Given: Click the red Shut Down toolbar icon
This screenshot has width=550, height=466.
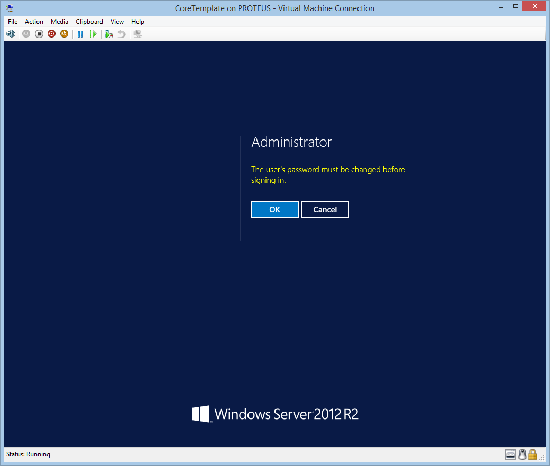Looking at the screenshot, I should 51,34.
